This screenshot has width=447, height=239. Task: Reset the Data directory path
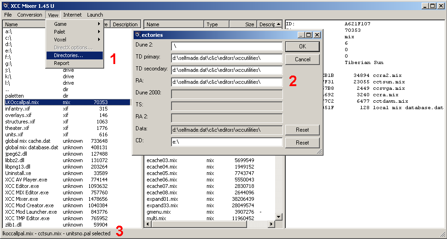pos(302,130)
